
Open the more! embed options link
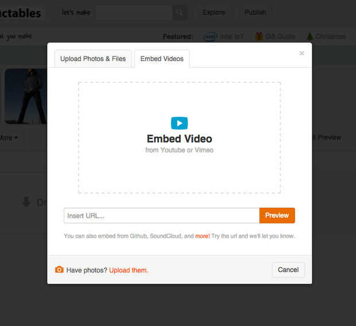(x=202, y=236)
